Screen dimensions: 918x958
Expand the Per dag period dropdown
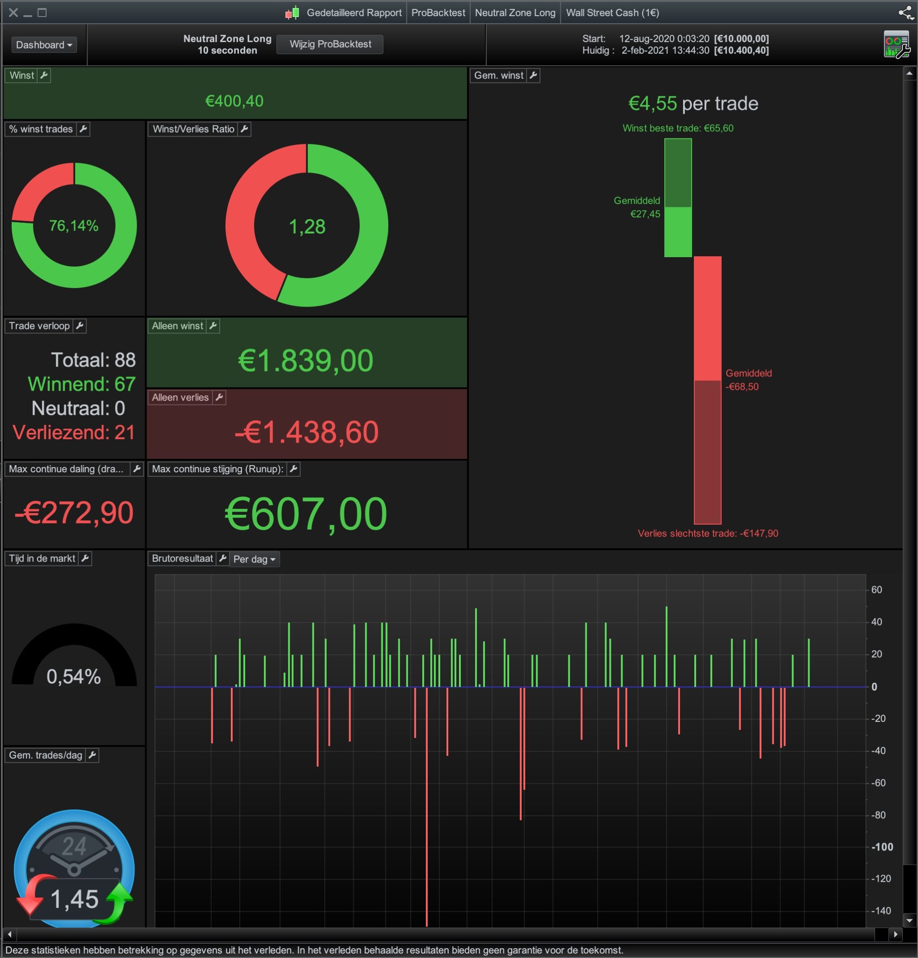254,559
